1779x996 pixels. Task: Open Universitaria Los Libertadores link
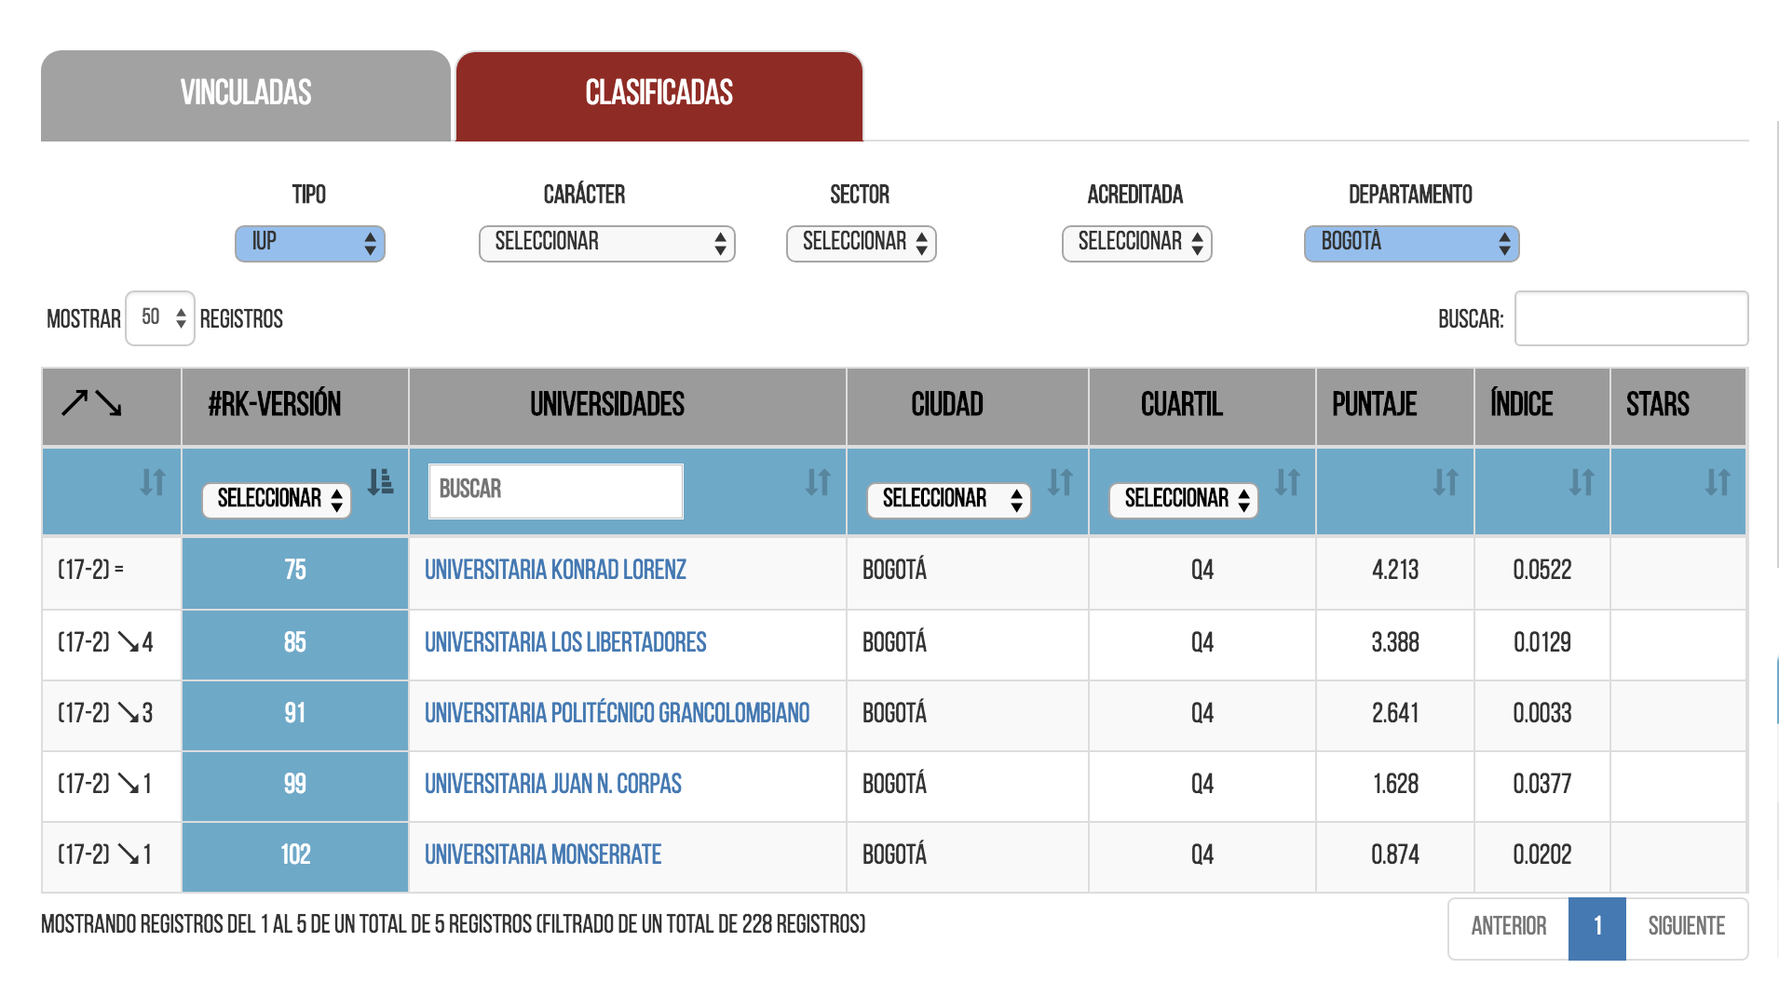coord(565,642)
